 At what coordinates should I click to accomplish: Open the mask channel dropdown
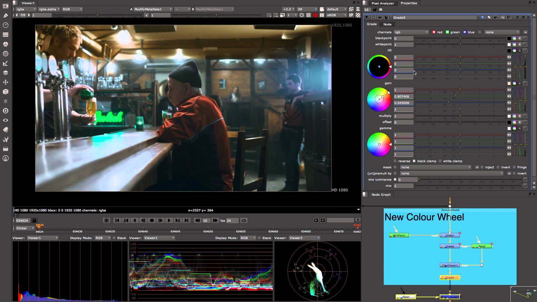pos(435,167)
